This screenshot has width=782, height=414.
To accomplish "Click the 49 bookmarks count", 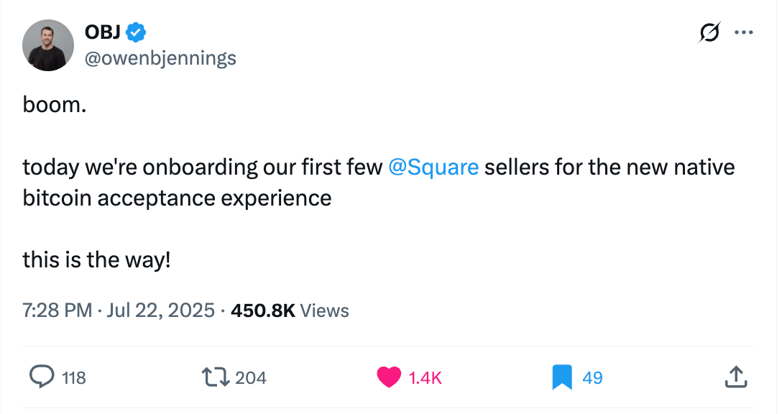I will click(592, 378).
